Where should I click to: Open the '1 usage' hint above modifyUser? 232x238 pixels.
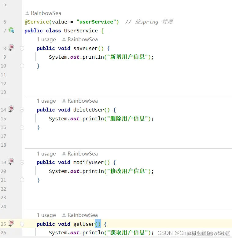[x=46, y=154]
